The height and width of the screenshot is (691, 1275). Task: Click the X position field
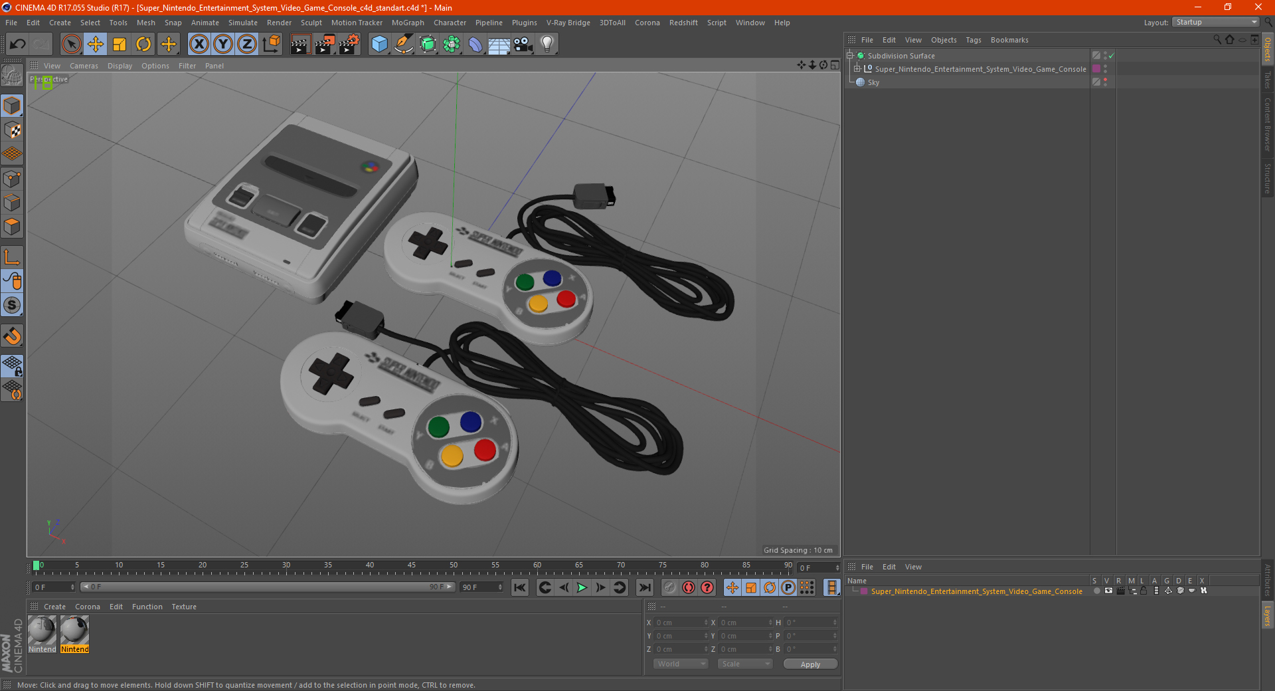(681, 623)
